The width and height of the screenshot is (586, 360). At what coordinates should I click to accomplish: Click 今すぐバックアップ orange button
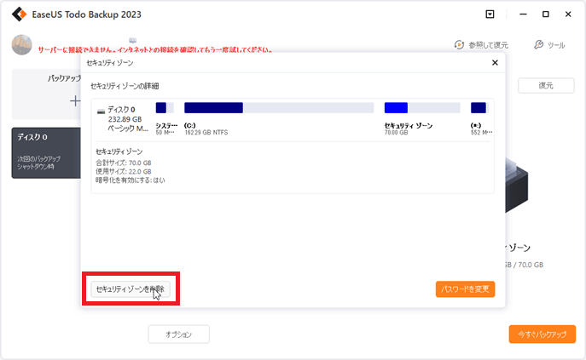(x=542, y=334)
